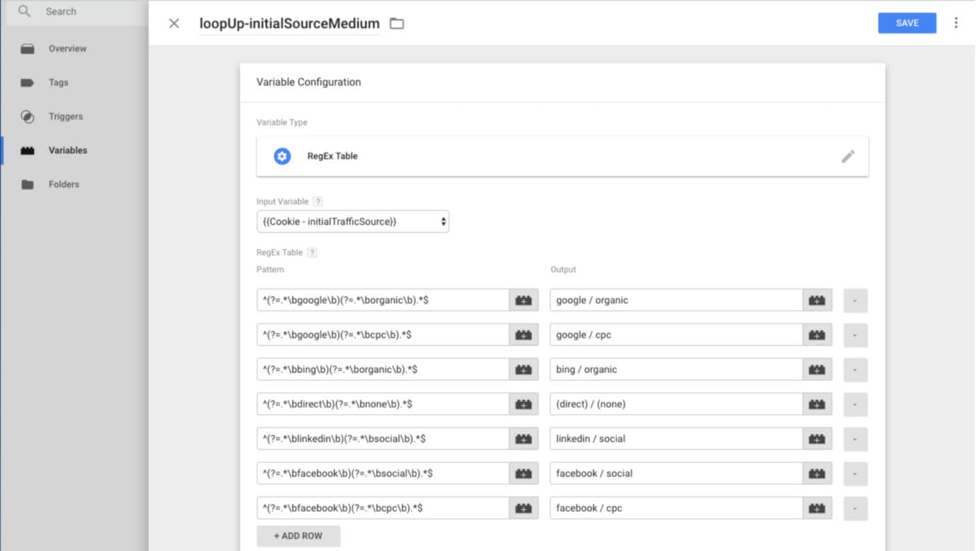The height and width of the screenshot is (551, 976).
Task: Open Tags section in sidebar
Action: (58, 83)
